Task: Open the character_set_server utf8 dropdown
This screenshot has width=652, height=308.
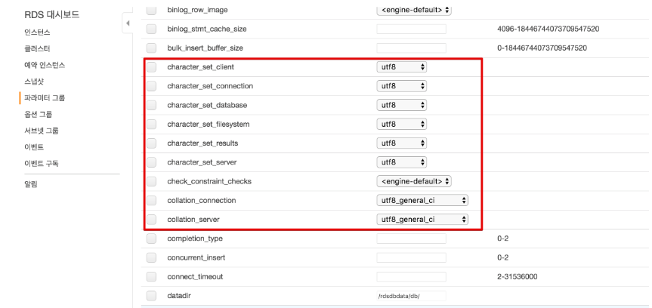Action: [x=402, y=162]
